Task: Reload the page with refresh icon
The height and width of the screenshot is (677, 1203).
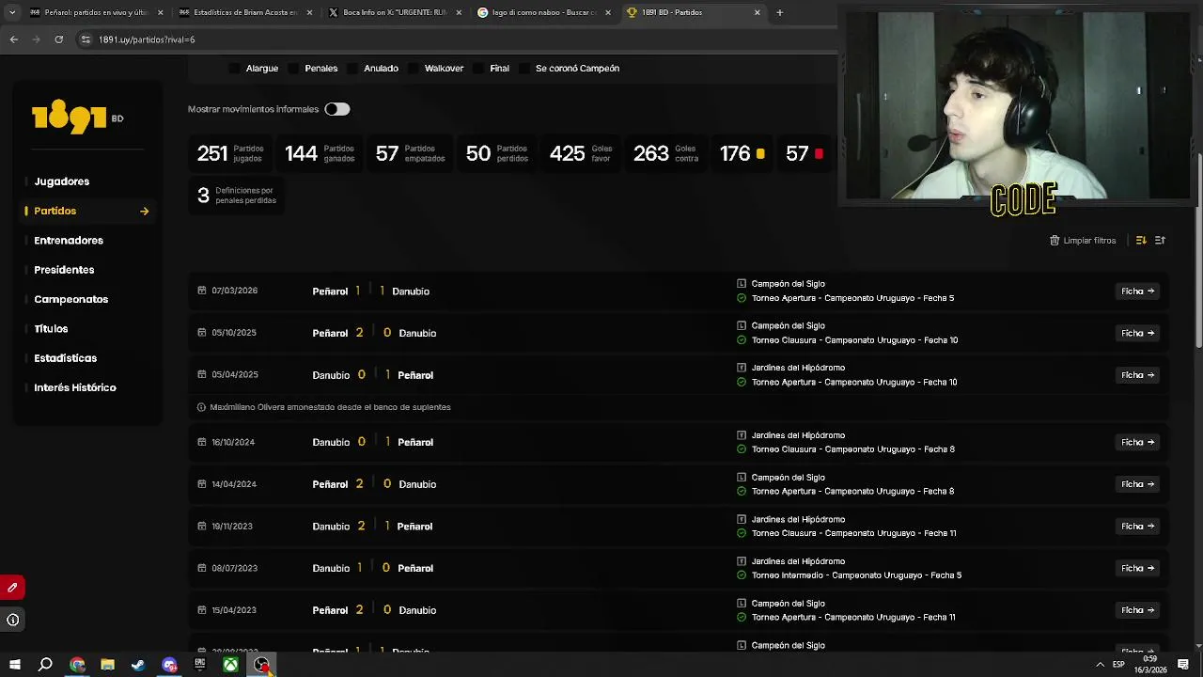Action: [59, 39]
